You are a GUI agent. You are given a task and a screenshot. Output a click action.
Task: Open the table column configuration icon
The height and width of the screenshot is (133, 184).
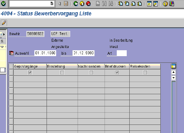pos(173,66)
